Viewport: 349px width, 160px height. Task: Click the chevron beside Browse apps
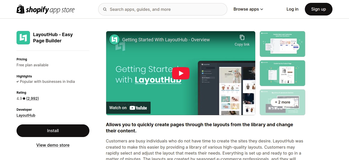262,9
